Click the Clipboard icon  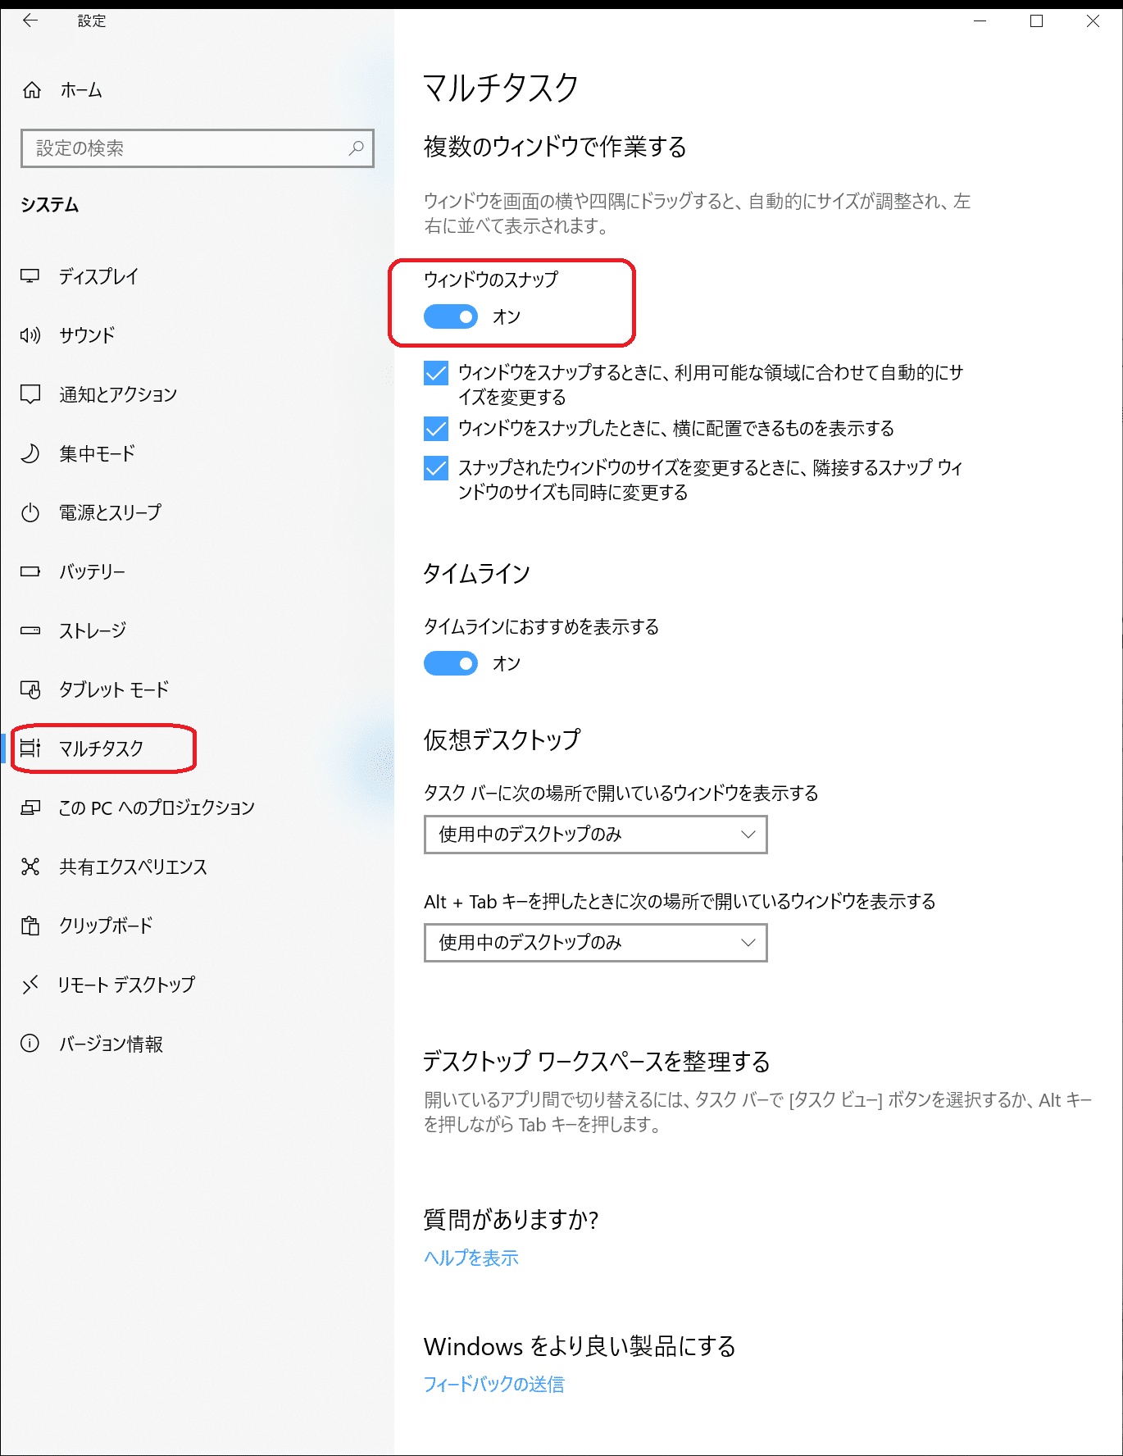tap(30, 926)
